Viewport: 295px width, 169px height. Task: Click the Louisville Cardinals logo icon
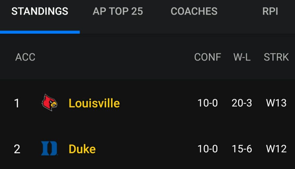pos(49,103)
